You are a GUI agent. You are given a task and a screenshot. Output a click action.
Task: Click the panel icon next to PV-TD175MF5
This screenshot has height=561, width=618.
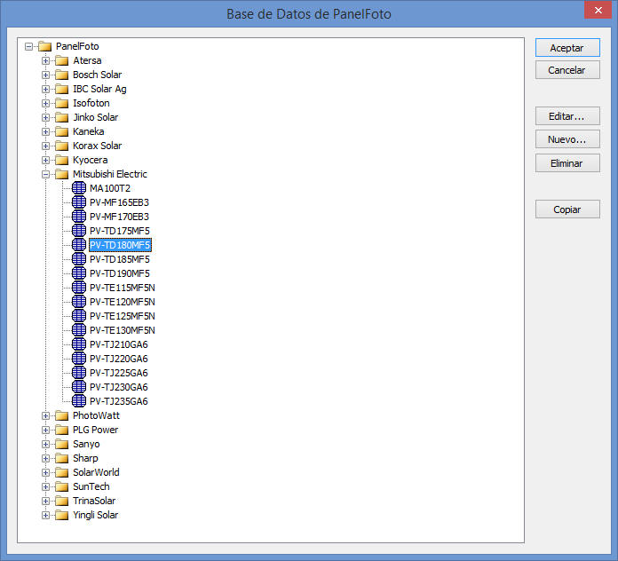79,231
